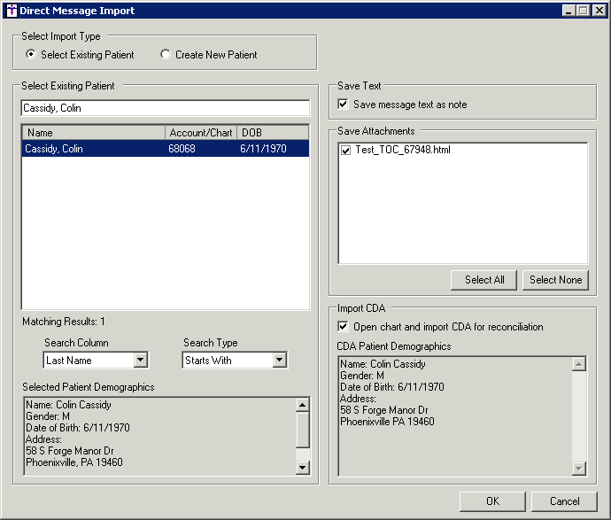Click the Select None attachments button

pos(556,280)
